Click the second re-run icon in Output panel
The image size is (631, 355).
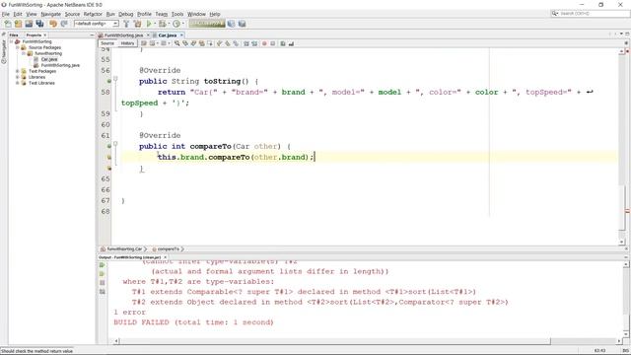click(103, 274)
